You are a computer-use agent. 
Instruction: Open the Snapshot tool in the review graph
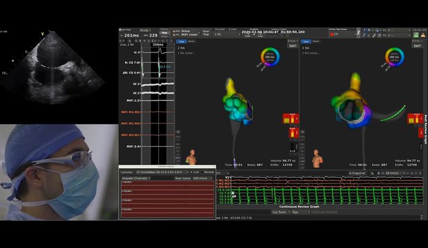pyautogui.click(x=357, y=173)
